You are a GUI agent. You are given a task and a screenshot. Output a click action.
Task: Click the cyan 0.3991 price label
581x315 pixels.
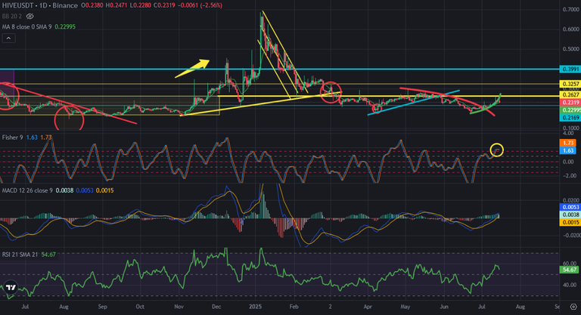click(x=570, y=69)
